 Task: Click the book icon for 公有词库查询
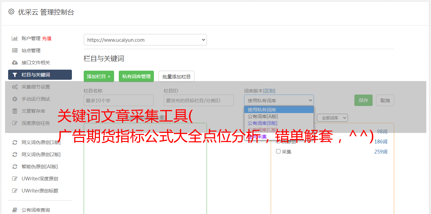15,210
